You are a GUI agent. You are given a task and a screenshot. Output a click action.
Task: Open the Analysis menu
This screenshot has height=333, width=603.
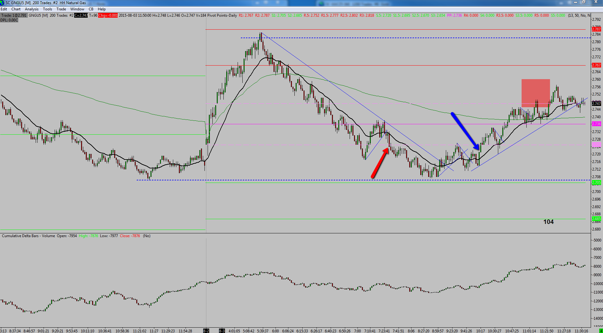coord(32,9)
